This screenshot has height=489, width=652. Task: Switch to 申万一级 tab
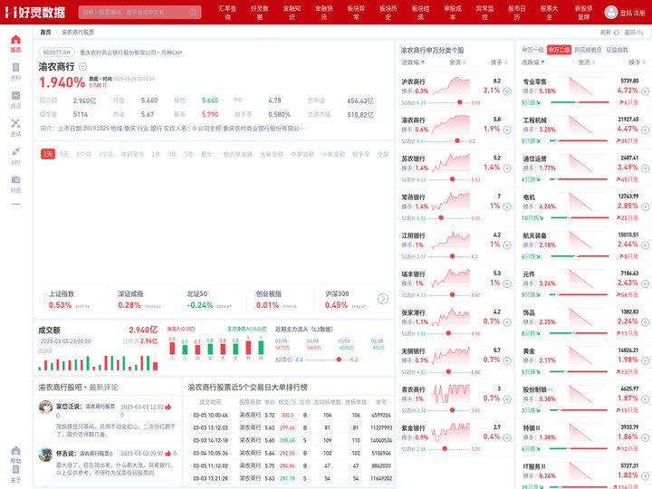click(x=532, y=50)
